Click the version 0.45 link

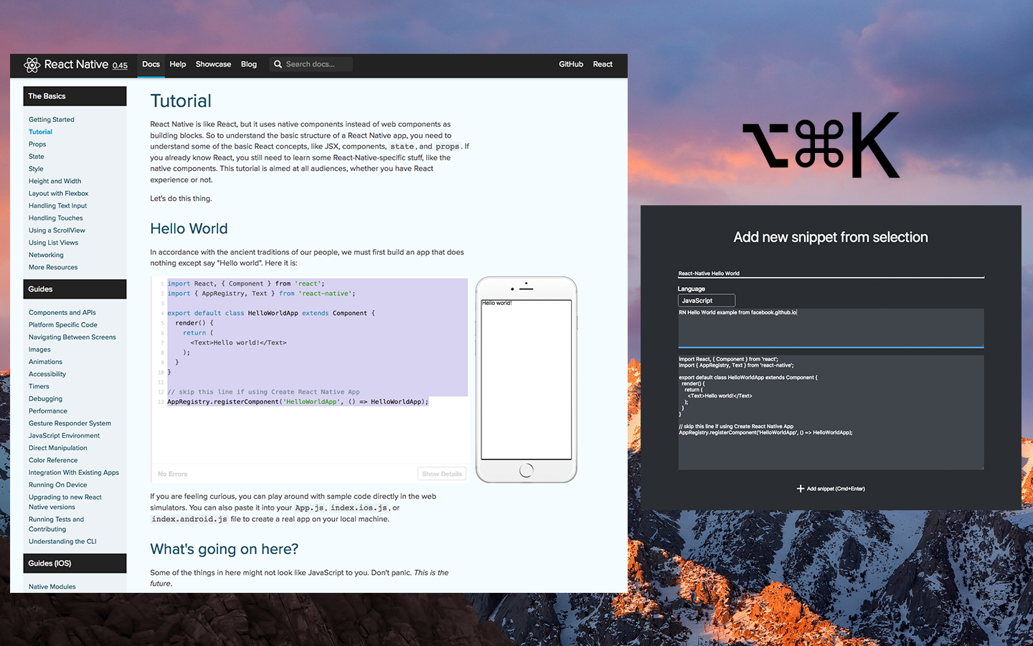[x=120, y=66]
